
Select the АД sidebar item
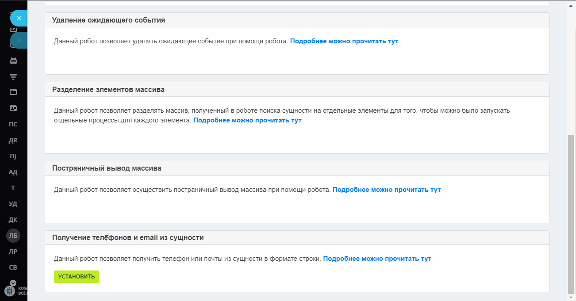[13, 172]
